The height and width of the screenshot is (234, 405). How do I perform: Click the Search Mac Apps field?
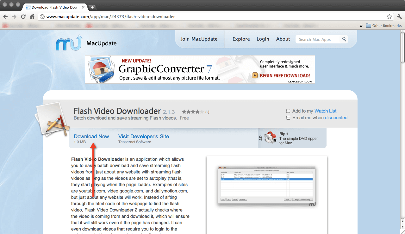318,39
